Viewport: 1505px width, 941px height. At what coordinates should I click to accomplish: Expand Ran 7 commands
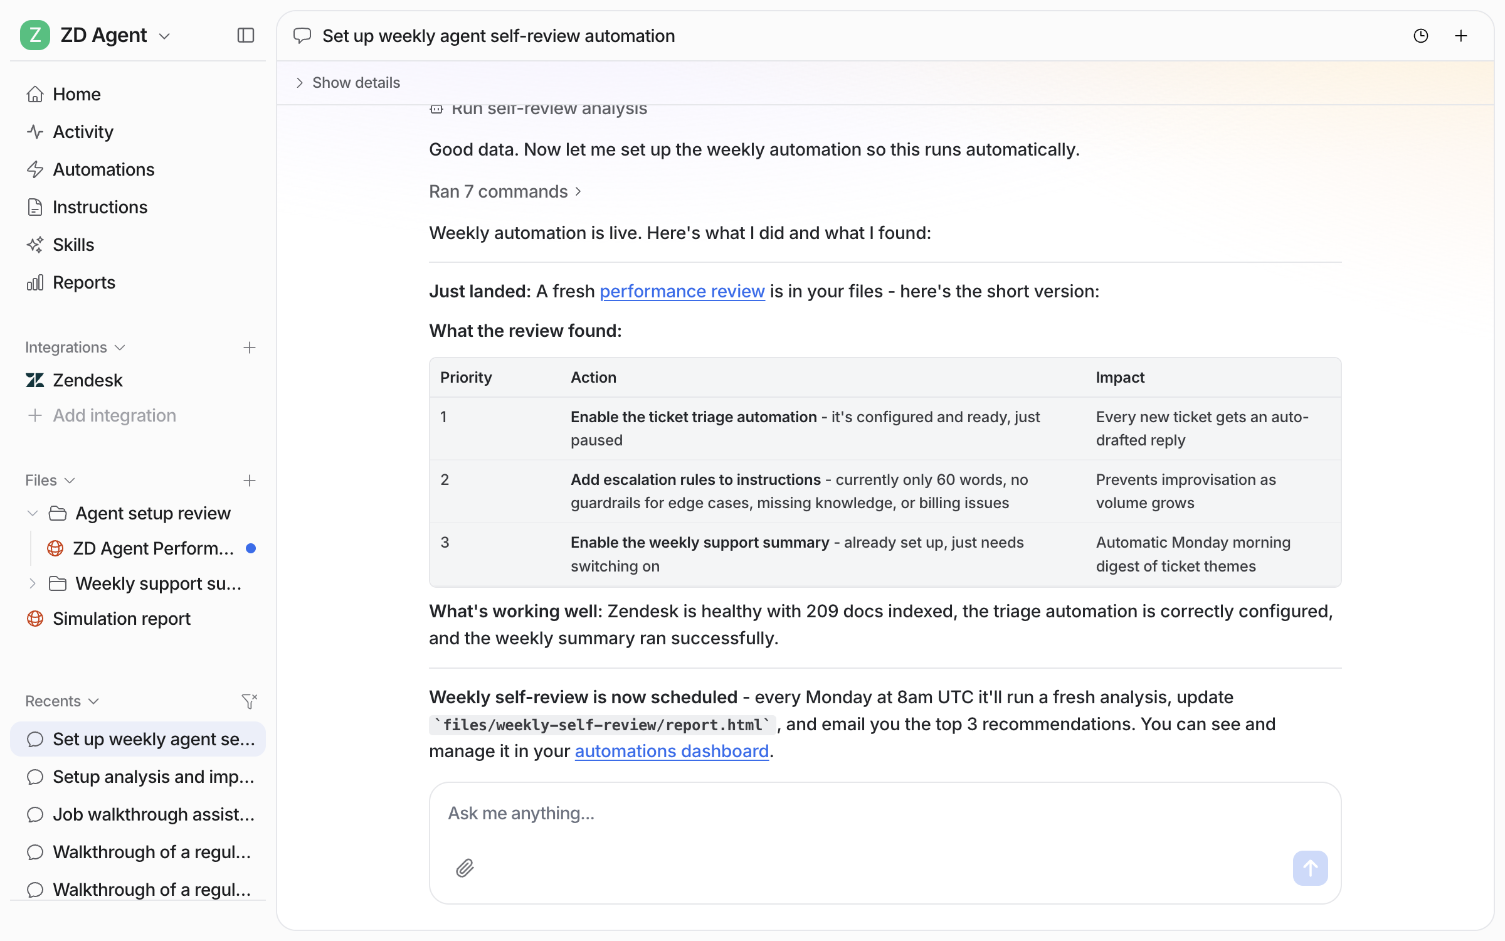(x=505, y=191)
